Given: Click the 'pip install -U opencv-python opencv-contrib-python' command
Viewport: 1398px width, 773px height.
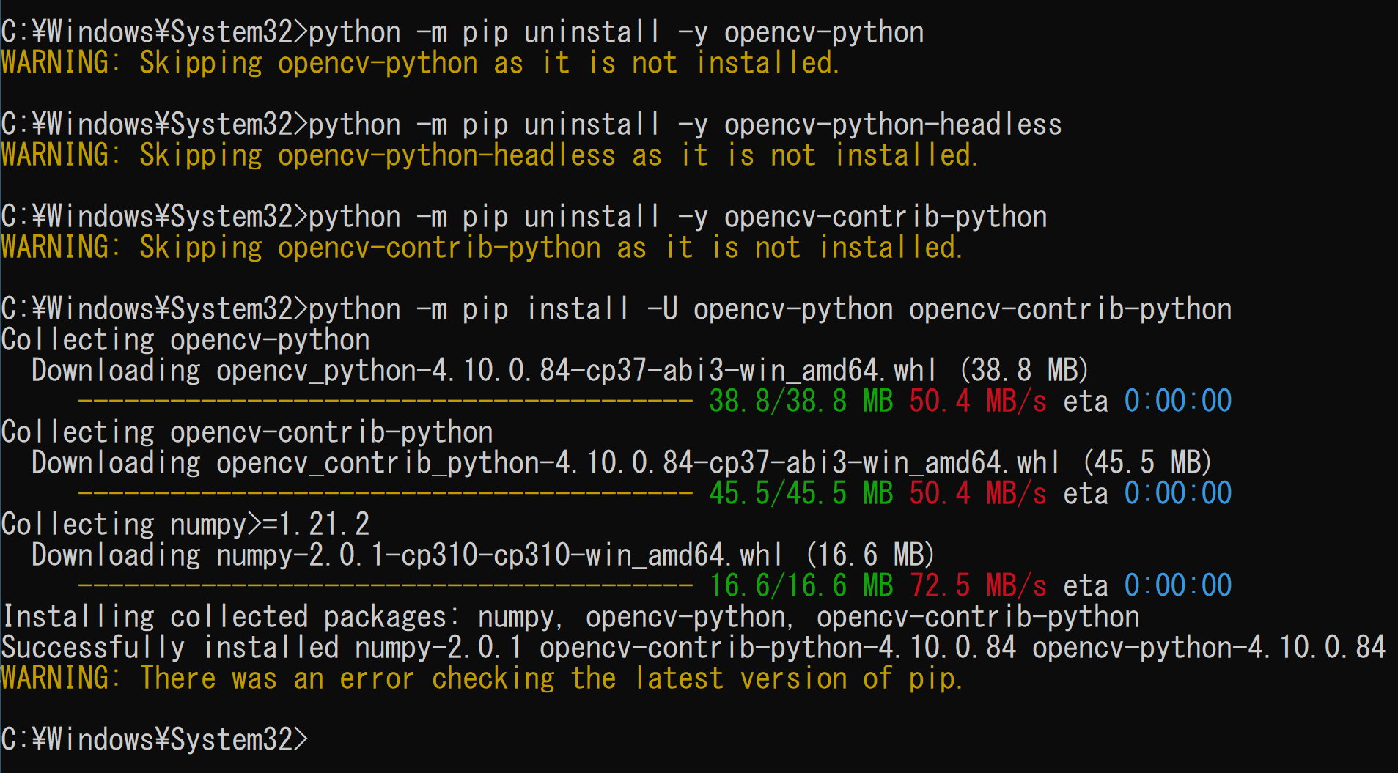Looking at the screenshot, I should (x=617, y=310).
